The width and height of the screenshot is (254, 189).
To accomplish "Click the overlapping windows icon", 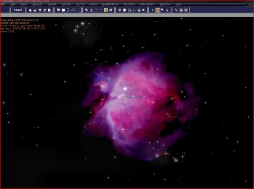I will (58, 10).
